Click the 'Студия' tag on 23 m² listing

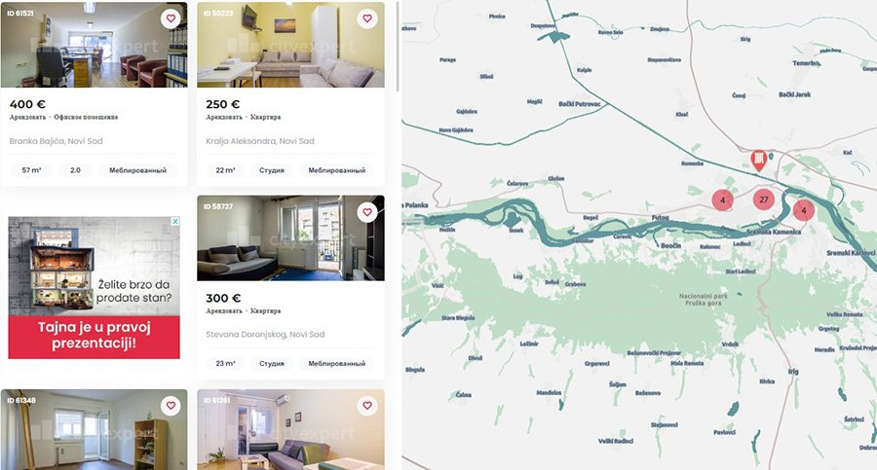(272, 363)
